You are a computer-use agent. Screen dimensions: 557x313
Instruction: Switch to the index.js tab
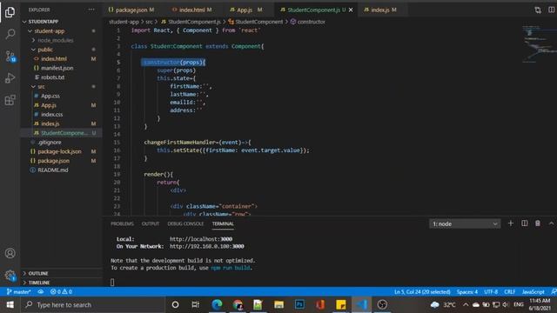tap(380, 10)
